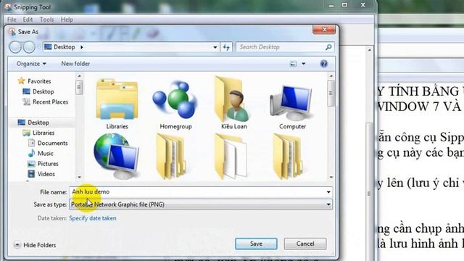Select Music in navigation tree
The width and height of the screenshot is (464, 261).
coord(41,153)
